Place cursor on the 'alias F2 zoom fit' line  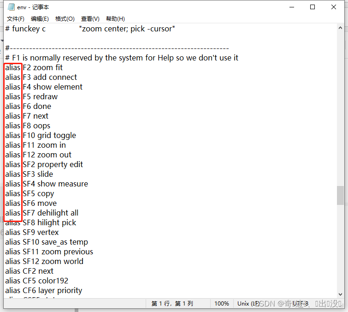tap(41, 68)
